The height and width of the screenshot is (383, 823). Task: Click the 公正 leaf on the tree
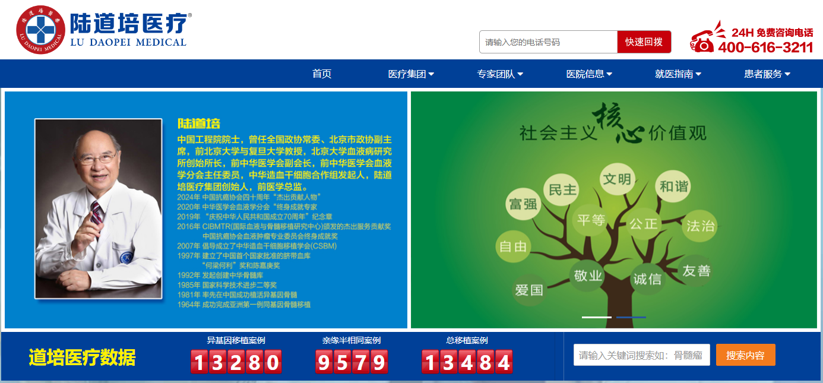tap(644, 224)
